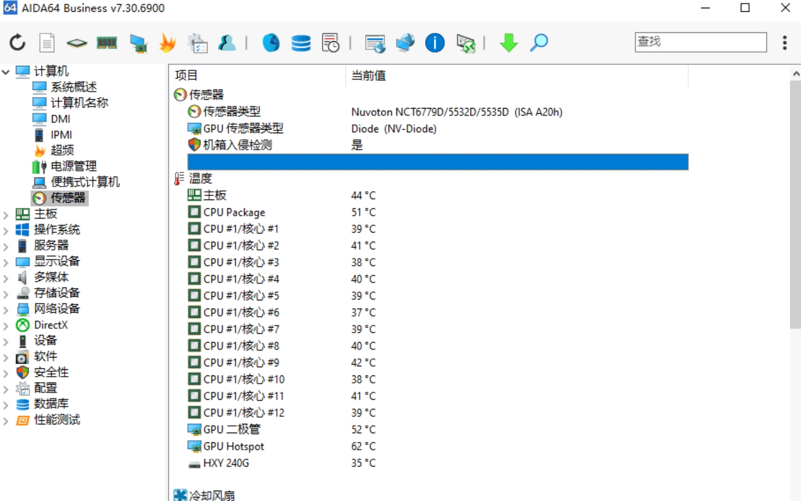Select CPU #1/核心 #12 row
This screenshot has height=501, width=801.
[x=438, y=413]
